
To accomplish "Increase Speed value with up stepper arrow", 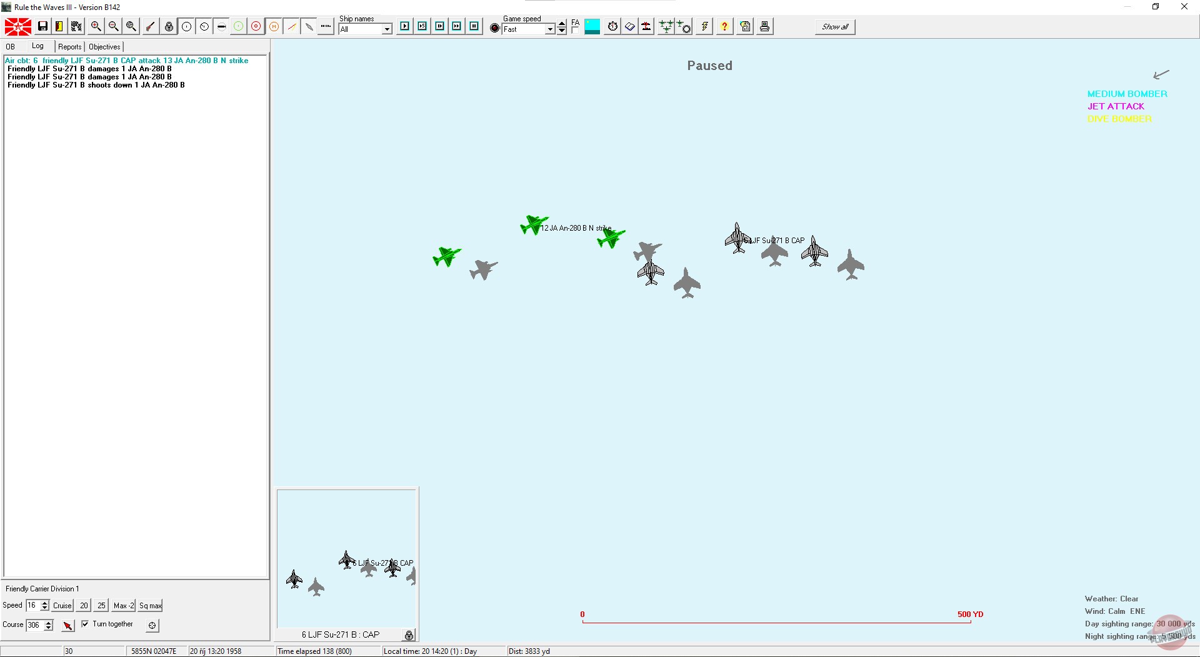I will point(45,603).
